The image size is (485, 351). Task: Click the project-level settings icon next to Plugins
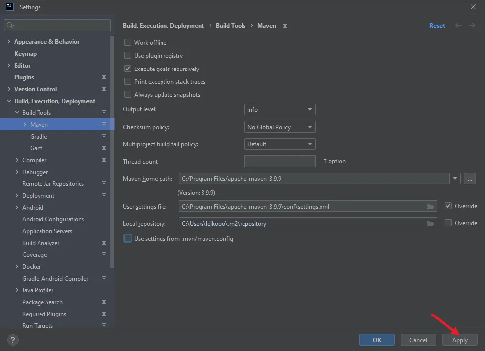[x=104, y=77]
